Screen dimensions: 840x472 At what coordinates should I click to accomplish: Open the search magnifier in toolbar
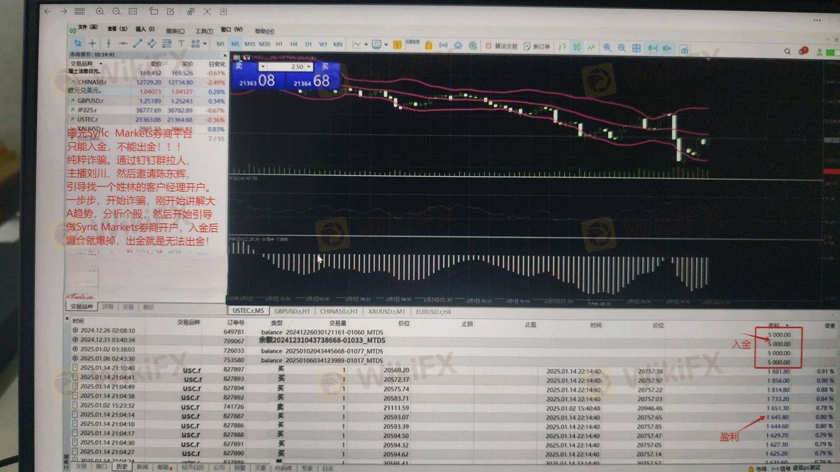pos(787,52)
